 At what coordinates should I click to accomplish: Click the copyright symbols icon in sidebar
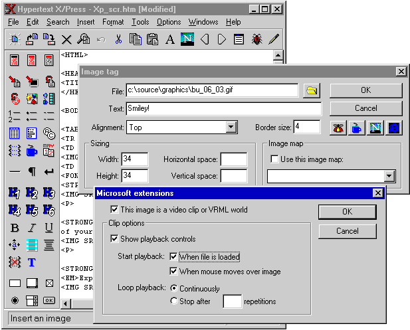pyautogui.click(x=49, y=133)
